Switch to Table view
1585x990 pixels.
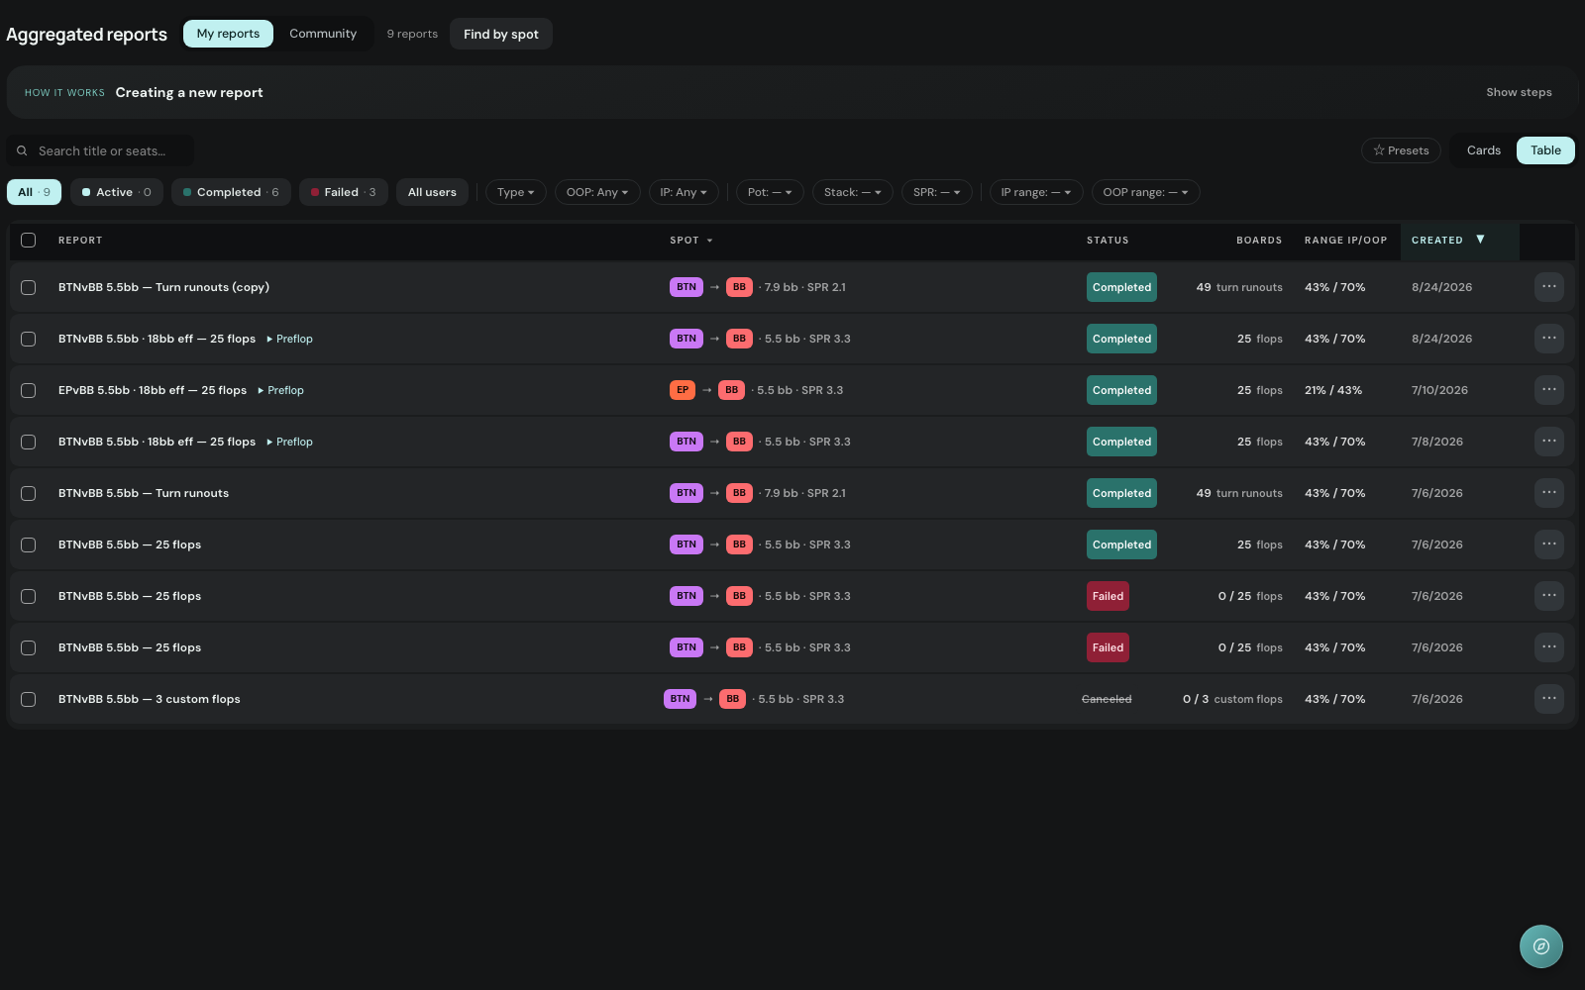click(x=1545, y=150)
